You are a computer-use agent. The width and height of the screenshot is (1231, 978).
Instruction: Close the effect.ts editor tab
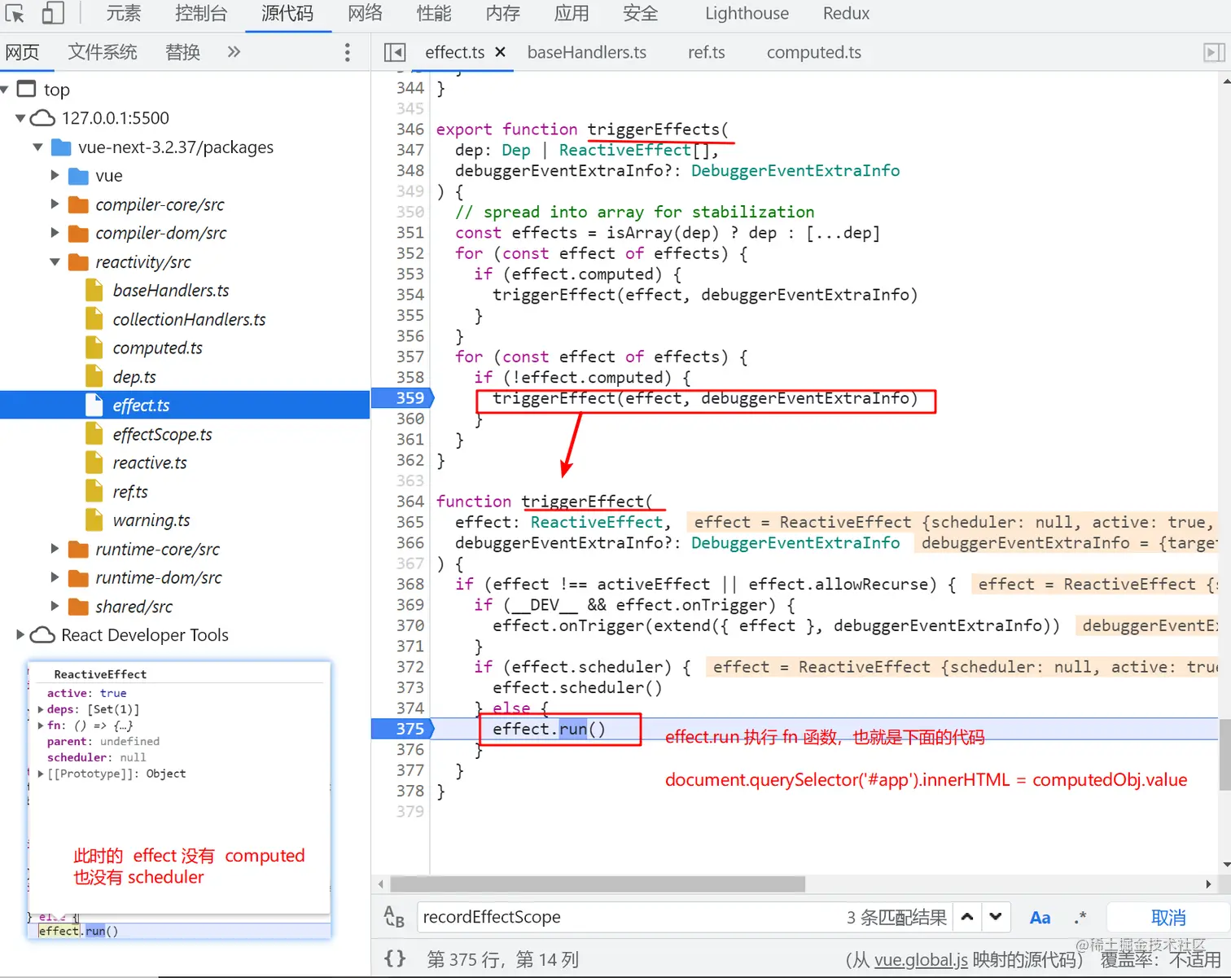[500, 52]
